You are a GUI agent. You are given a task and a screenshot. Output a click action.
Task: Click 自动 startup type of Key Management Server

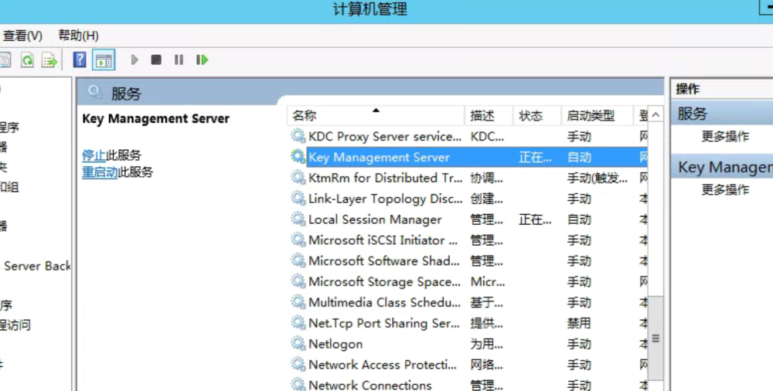(579, 158)
